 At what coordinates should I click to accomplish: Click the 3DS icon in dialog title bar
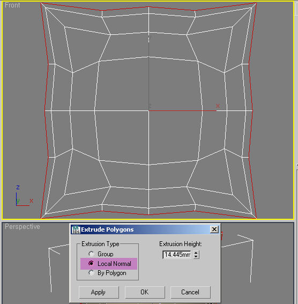(x=76, y=229)
